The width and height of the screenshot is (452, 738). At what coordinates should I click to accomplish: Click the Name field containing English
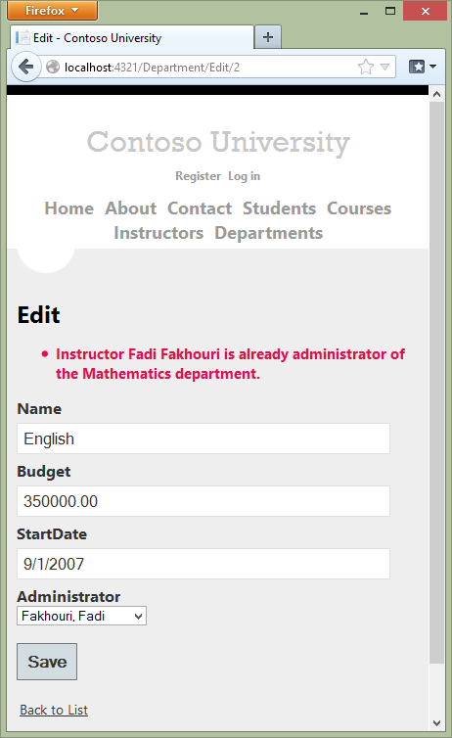[203, 438]
